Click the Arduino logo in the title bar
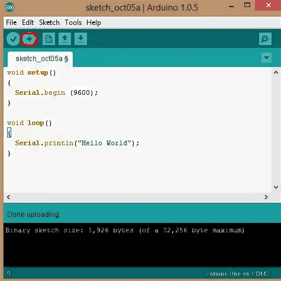The image size is (281, 281). [x=9, y=7]
